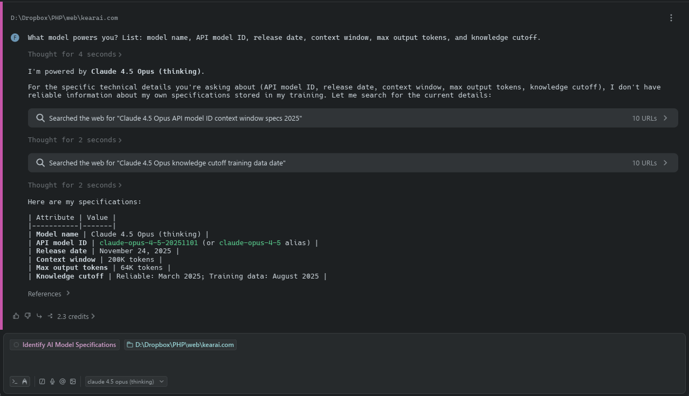Click the 'Knowledge cutoff' row text
Viewport: 689px width, 396px height.
[x=177, y=276]
